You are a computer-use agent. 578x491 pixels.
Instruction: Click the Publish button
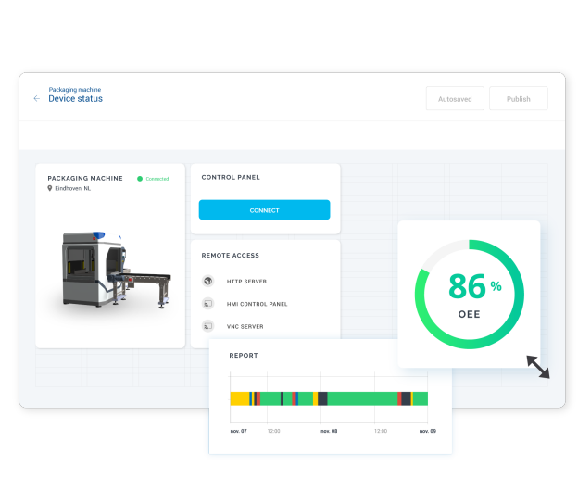point(518,99)
